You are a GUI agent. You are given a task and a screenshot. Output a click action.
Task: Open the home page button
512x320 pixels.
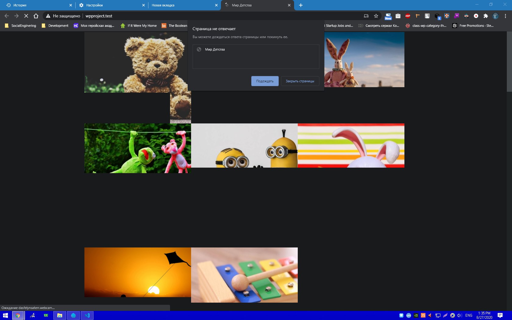(x=36, y=16)
